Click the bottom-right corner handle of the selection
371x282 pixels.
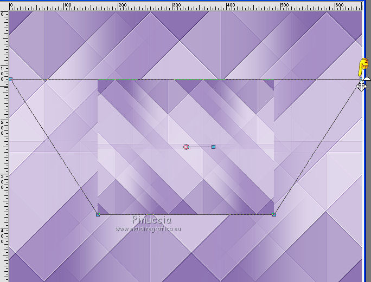click(x=274, y=214)
